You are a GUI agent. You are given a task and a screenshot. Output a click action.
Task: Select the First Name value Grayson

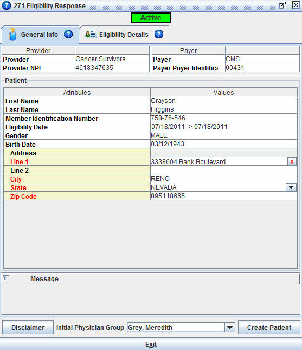223,101
